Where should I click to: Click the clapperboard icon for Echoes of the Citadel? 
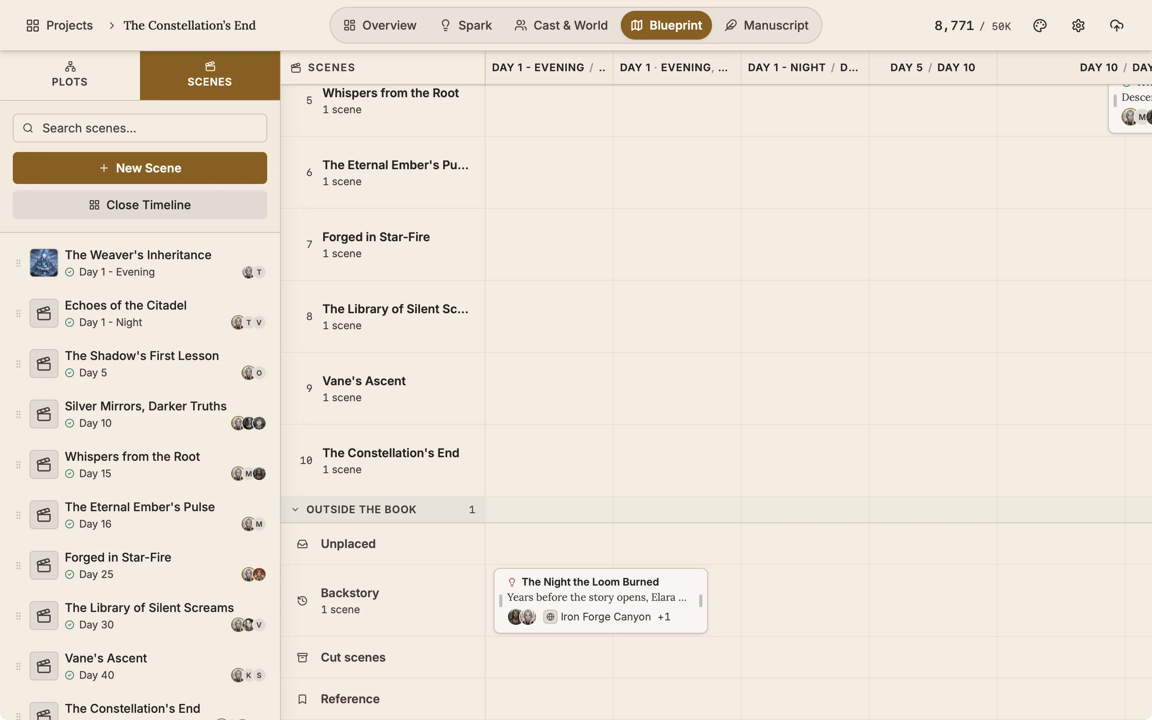(x=44, y=313)
